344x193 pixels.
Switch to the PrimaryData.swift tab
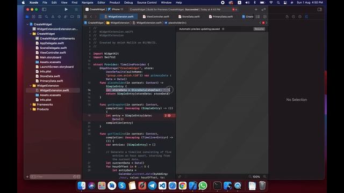(x=221, y=17)
